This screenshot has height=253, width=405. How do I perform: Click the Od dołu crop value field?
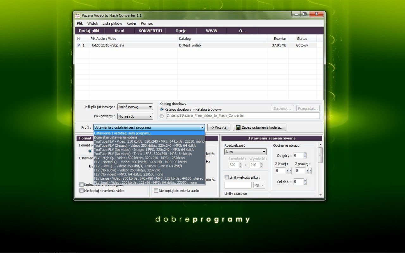coord(298,182)
